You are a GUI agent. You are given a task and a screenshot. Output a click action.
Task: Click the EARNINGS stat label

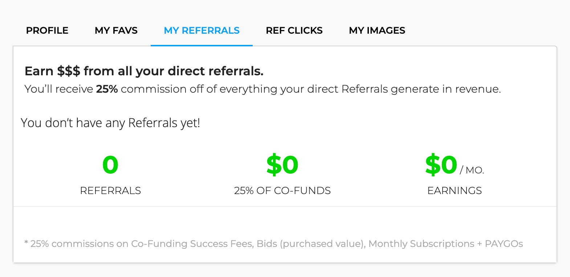coord(455,191)
